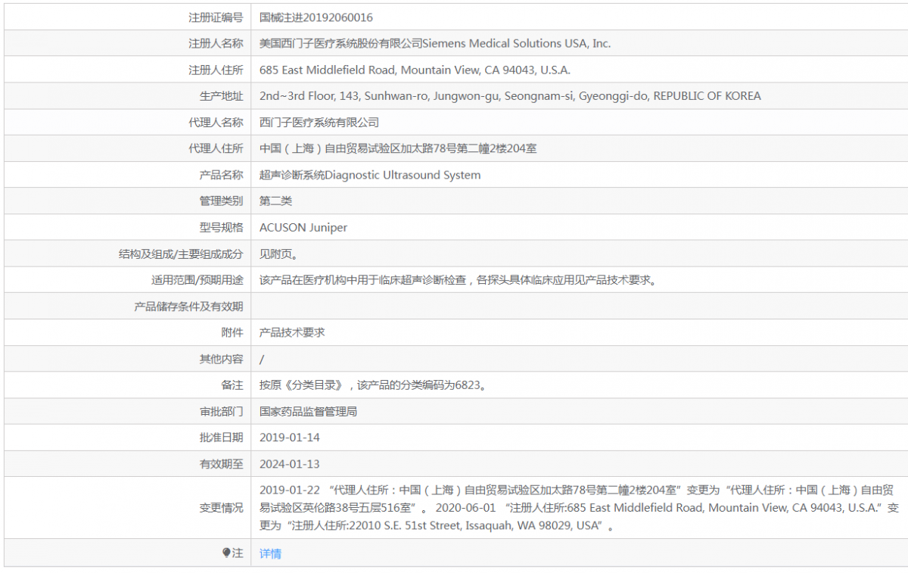This screenshot has height=573, width=908.
Task: Select agent name 西门子医疗系统有限公司
Action: point(319,123)
